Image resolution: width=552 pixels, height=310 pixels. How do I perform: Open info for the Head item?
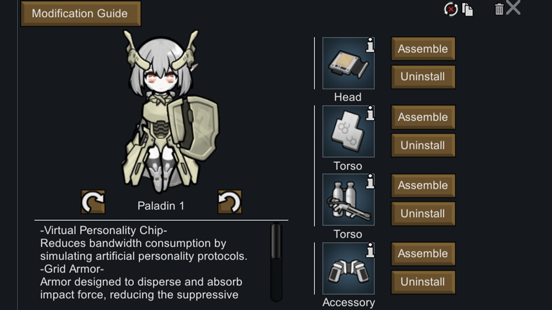pos(370,45)
